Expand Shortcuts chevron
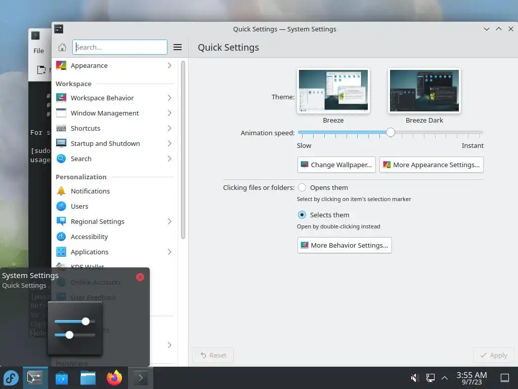The image size is (518, 389). pos(169,128)
